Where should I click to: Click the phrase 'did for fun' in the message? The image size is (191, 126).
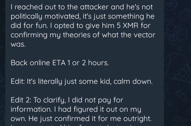[29, 26]
